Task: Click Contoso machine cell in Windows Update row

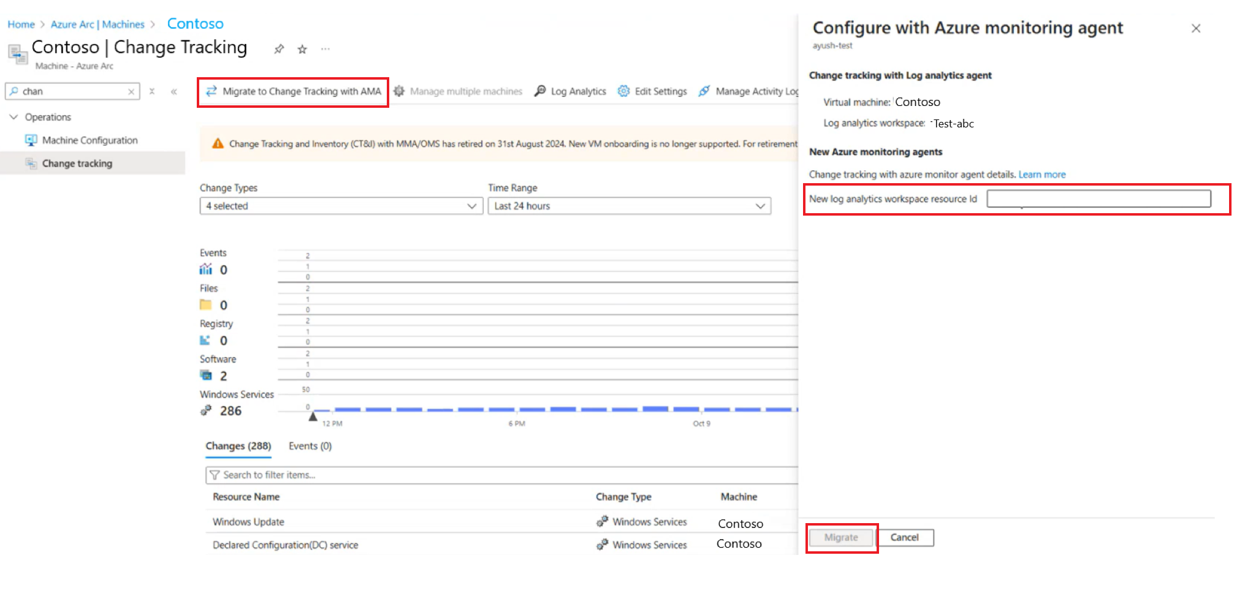Action: (x=741, y=524)
